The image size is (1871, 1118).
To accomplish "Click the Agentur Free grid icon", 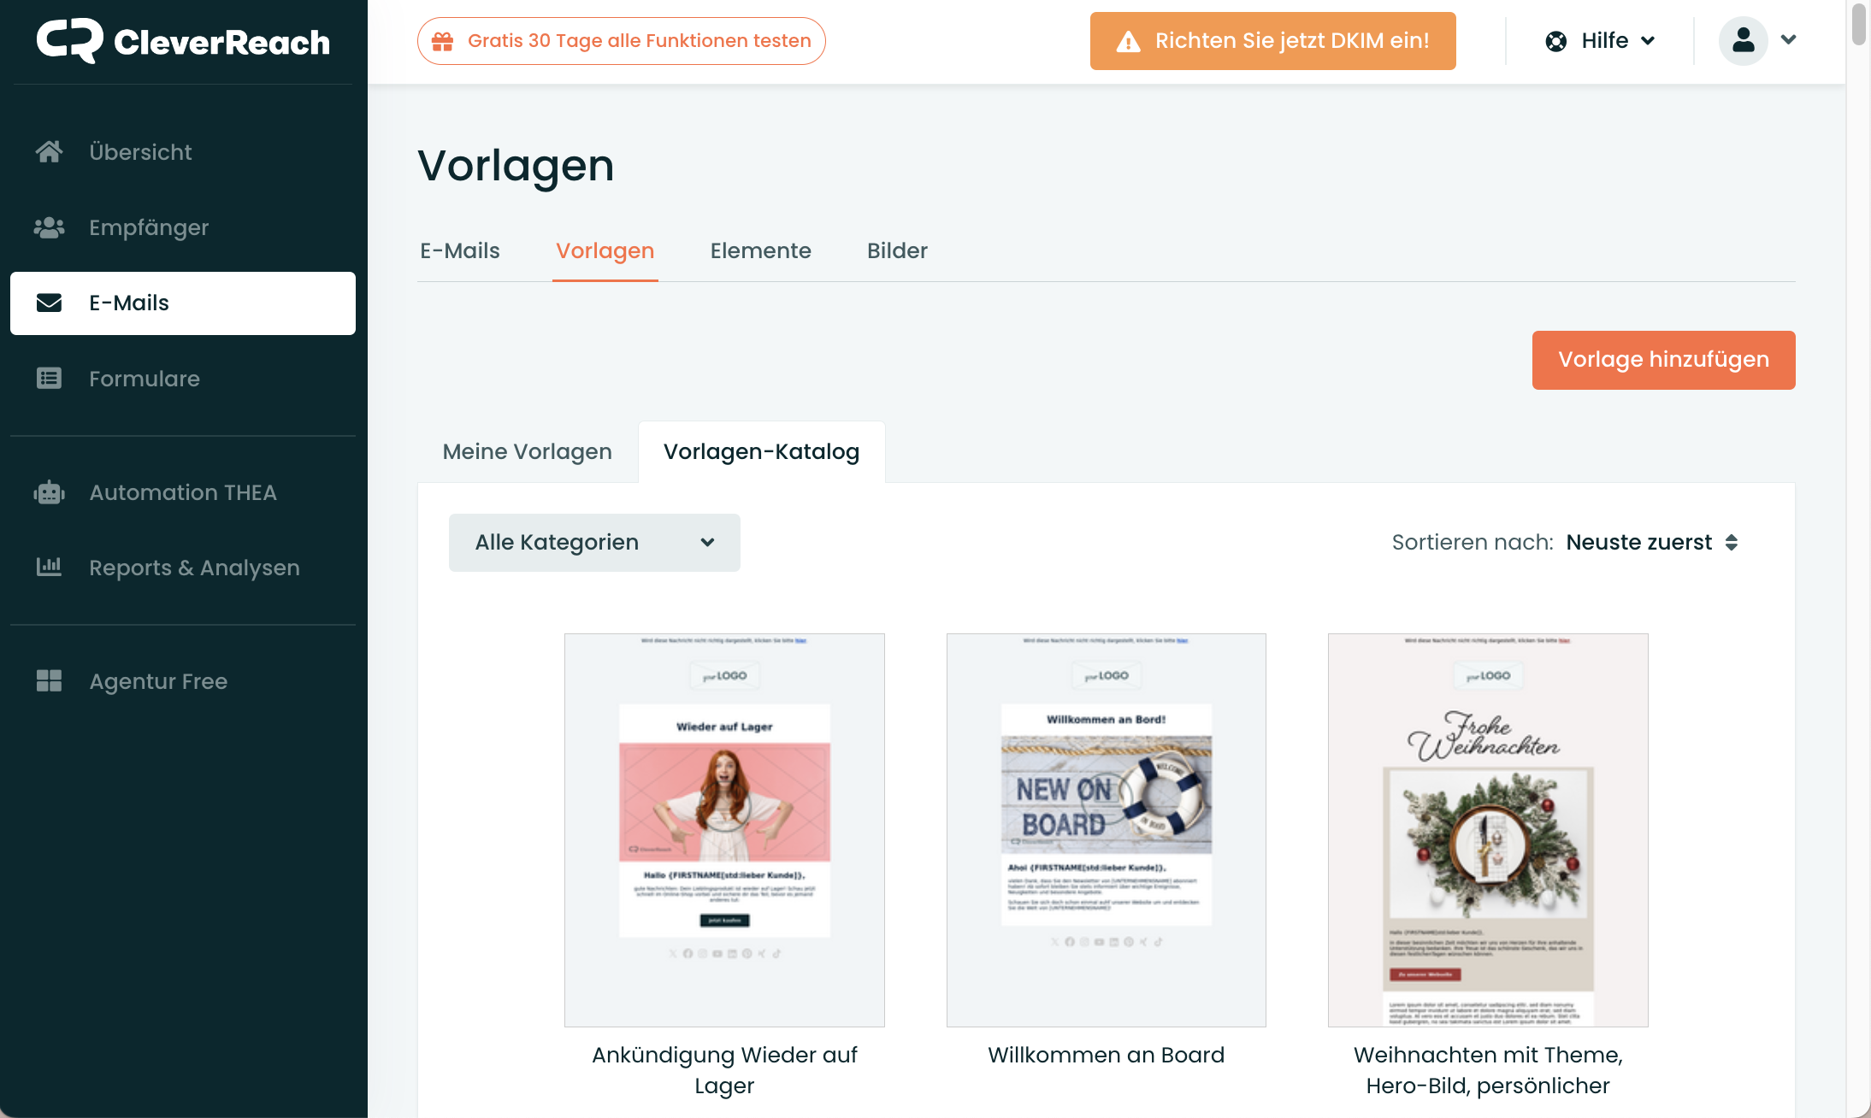I will click(49, 680).
